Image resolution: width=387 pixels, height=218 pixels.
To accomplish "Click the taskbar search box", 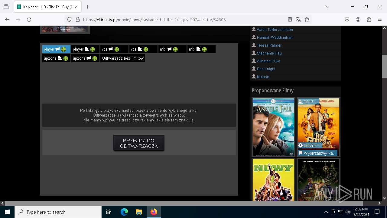I will point(58,212).
